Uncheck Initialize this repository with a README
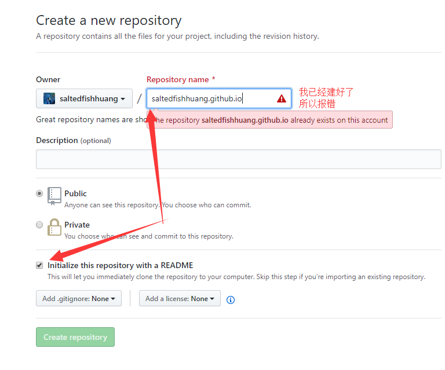445x370 pixels. point(39,265)
